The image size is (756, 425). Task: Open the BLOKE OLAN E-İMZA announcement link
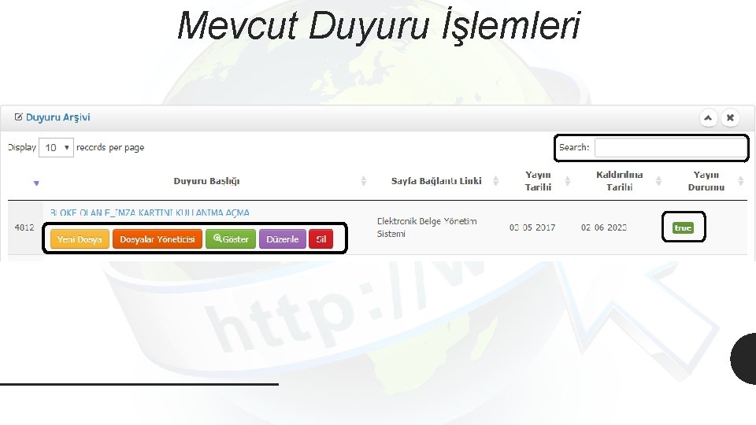tap(150, 213)
